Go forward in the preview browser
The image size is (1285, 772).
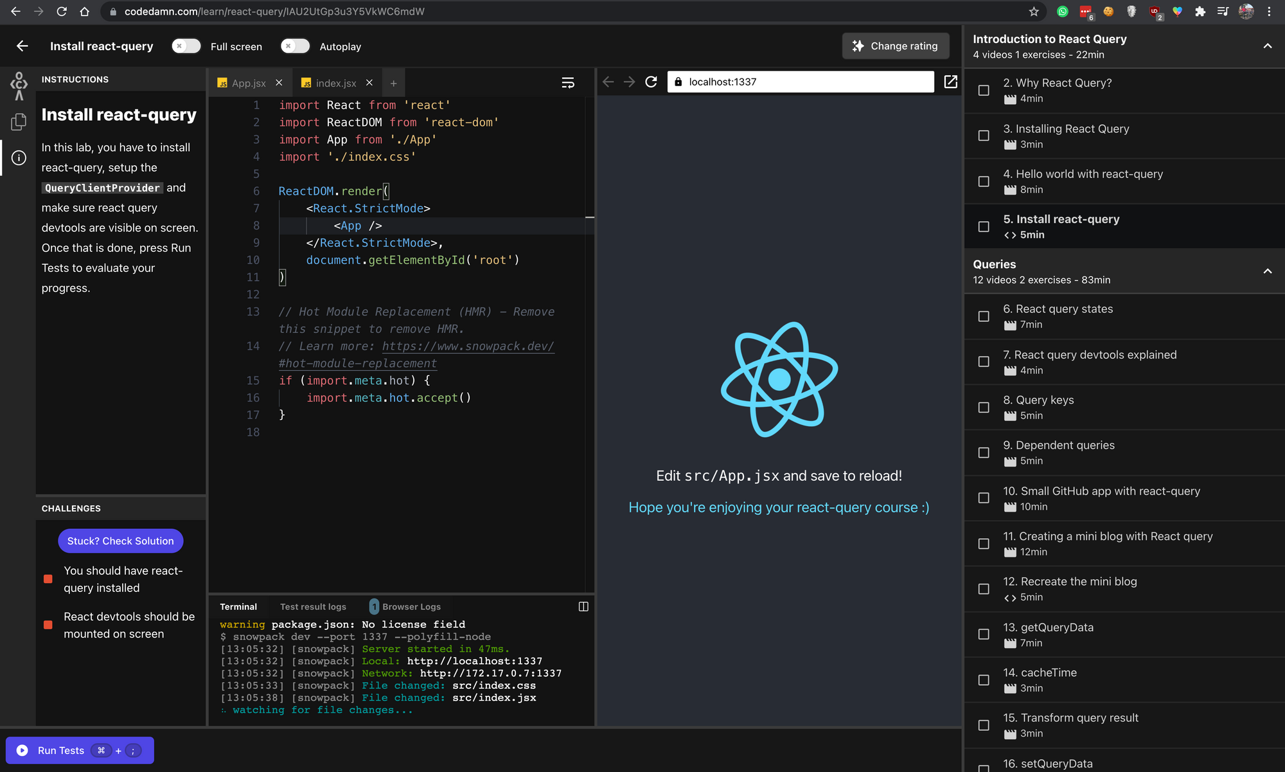coord(630,82)
